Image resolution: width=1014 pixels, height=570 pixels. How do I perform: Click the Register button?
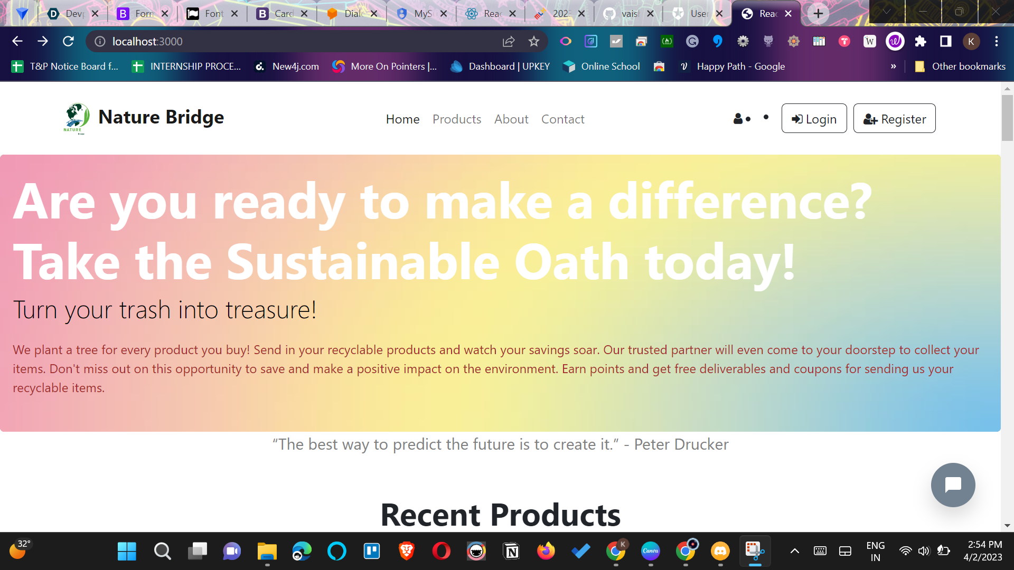click(x=894, y=119)
